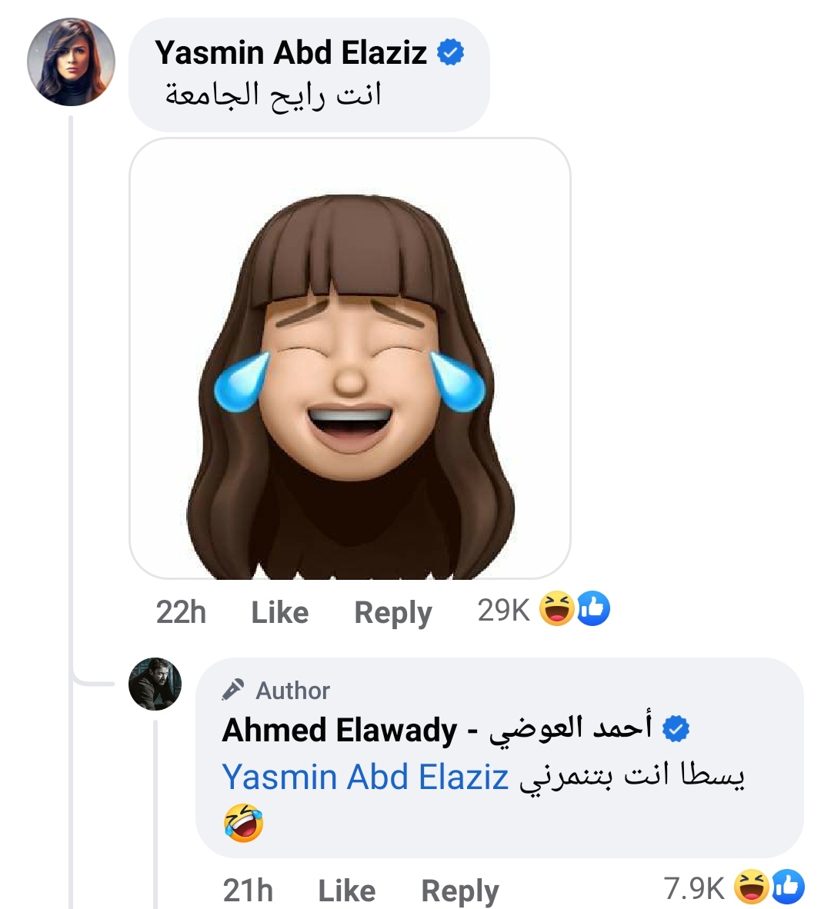Open Yasmin Abd Elaziz's profile picture
Viewport: 831px width, 909px height.
coord(71,62)
